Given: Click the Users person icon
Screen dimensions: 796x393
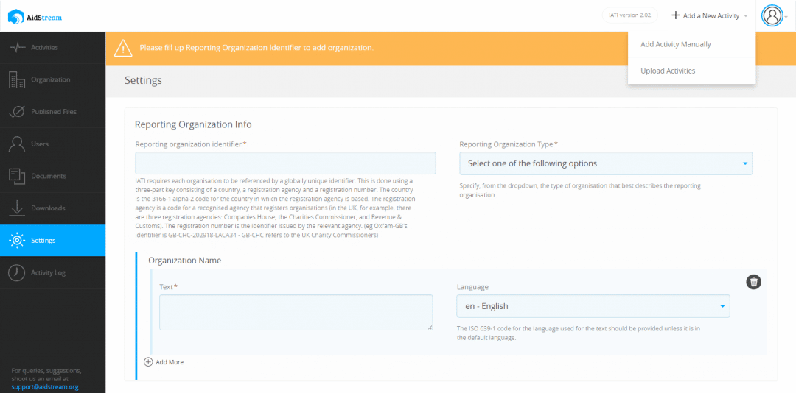Looking at the screenshot, I should click(17, 144).
